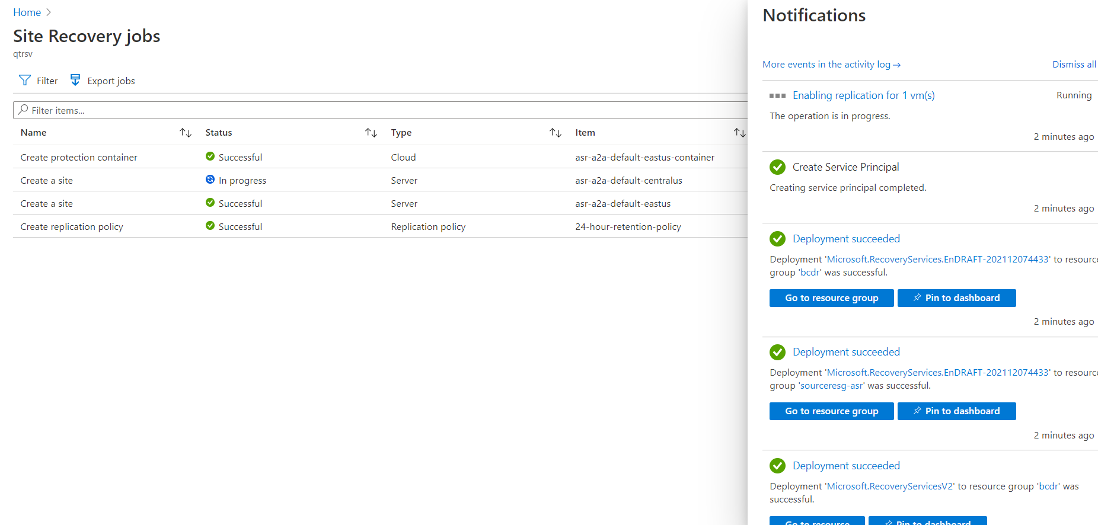Click the Name column header
Screen dimensions: 1098x525
[33, 133]
